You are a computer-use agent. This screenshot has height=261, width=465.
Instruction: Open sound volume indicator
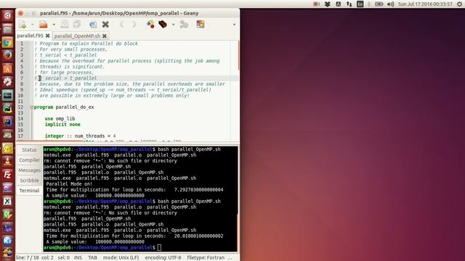(x=391, y=4)
